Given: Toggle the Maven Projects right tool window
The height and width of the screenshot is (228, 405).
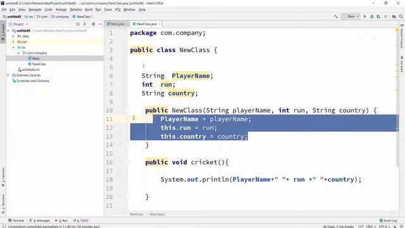Looking at the screenshot, I should point(402,36).
